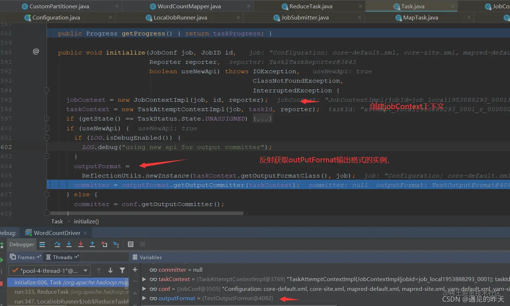Toggle fold marker at line 607
The image size is (510, 306).
(47, 194)
